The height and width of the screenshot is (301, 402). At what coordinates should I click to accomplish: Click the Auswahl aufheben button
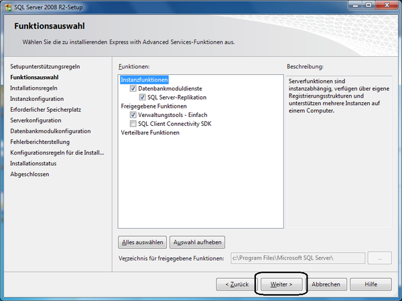click(x=197, y=242)
